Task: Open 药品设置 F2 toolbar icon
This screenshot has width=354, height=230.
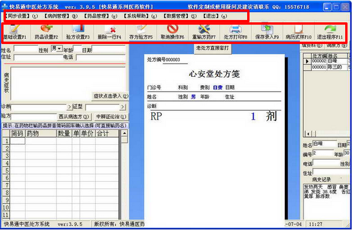Action: (x=46, y=32)
